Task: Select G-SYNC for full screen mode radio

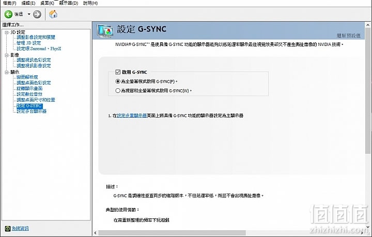Action: [x=118, y=81]
